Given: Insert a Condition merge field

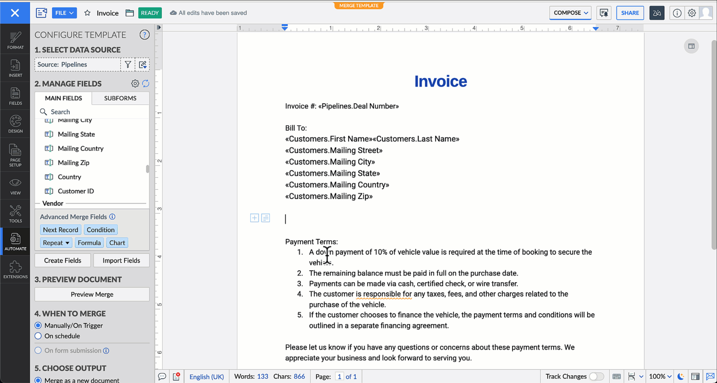Looking at the screenshot, I should [x=100, y=230].
